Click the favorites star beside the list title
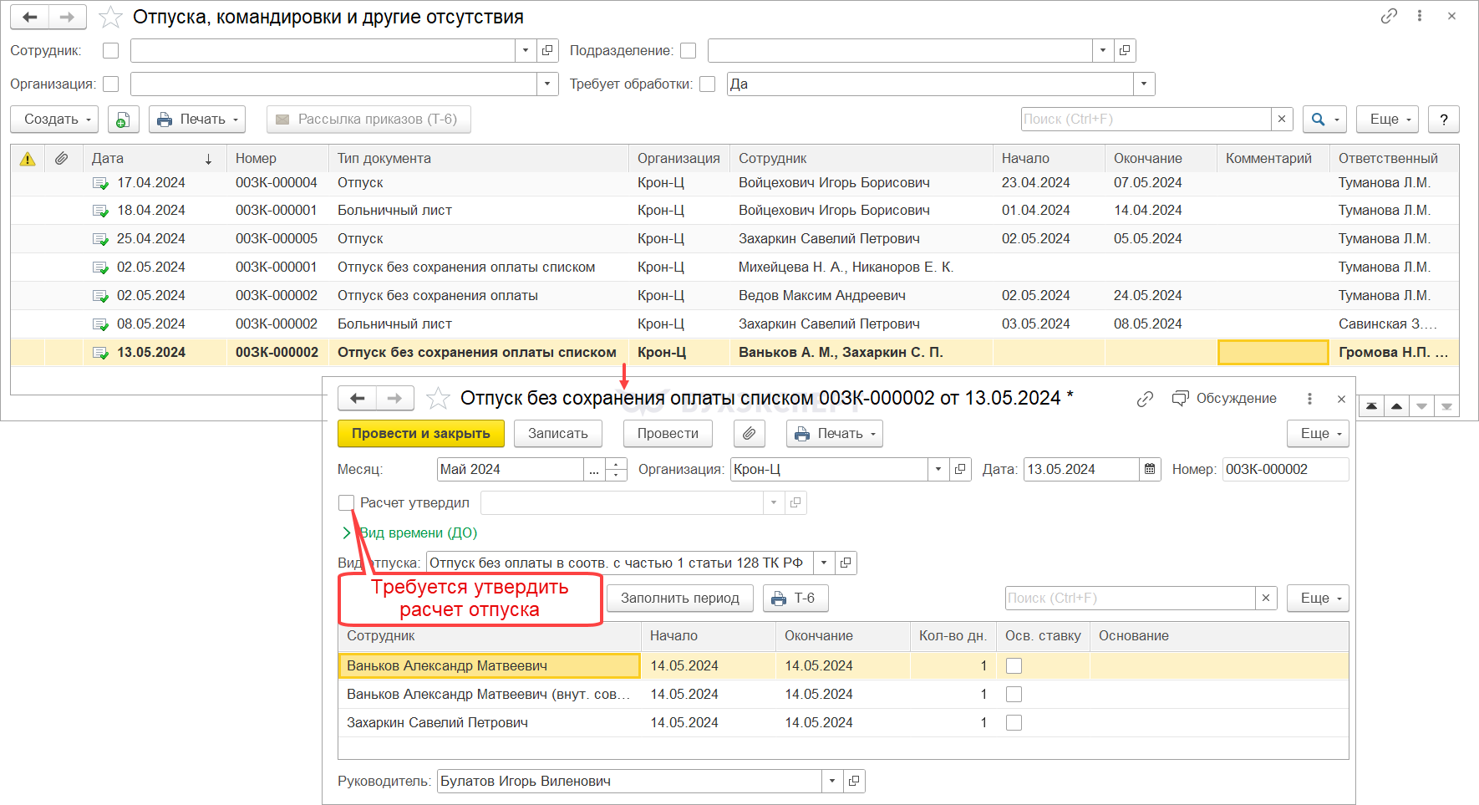The height and width of the screenshot is (805, 1479). coord(110,18)
